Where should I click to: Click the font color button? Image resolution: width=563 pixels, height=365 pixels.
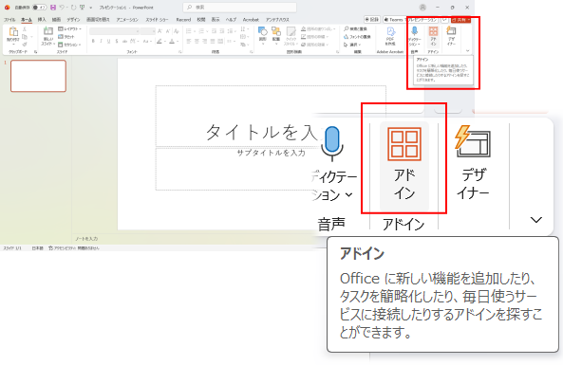pyautogui.click(x=172, y=41)
